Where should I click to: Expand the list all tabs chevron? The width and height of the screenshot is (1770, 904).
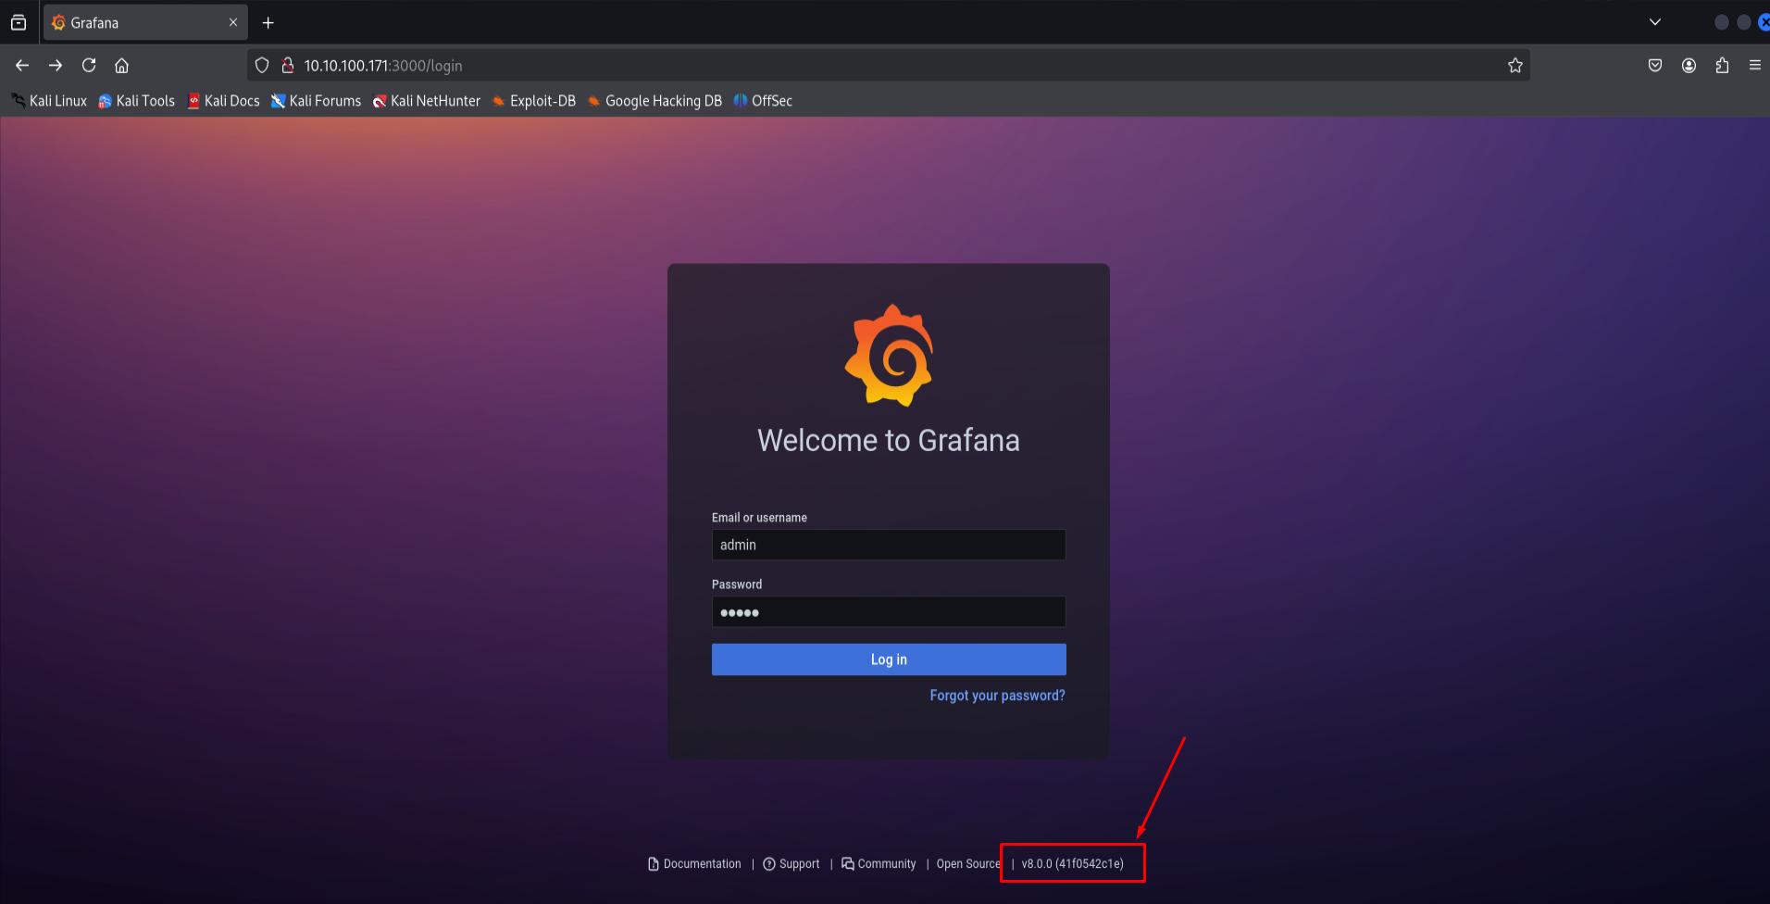pyautogui.click(x=1655, y=22)
